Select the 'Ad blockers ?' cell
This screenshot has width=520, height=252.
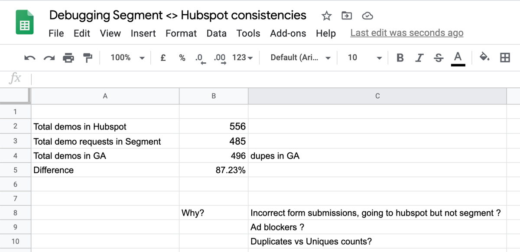click(x=377, y=227)
